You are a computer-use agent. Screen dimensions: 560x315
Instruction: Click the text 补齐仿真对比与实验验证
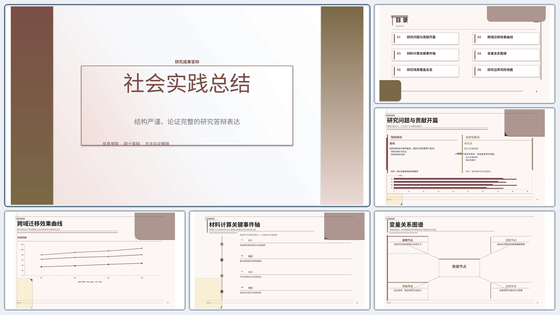pyautogui.click(x=251, y=277)
